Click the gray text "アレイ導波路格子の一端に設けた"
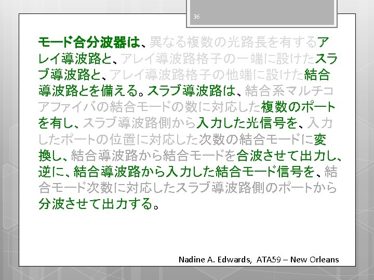Viewport: 374px width, 280px height. 218,59
